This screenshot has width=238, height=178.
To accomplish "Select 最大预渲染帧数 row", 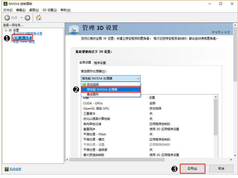I will click(147, 155).
